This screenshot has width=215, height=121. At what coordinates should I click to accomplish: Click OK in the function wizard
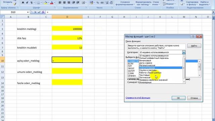coord(178,98)
